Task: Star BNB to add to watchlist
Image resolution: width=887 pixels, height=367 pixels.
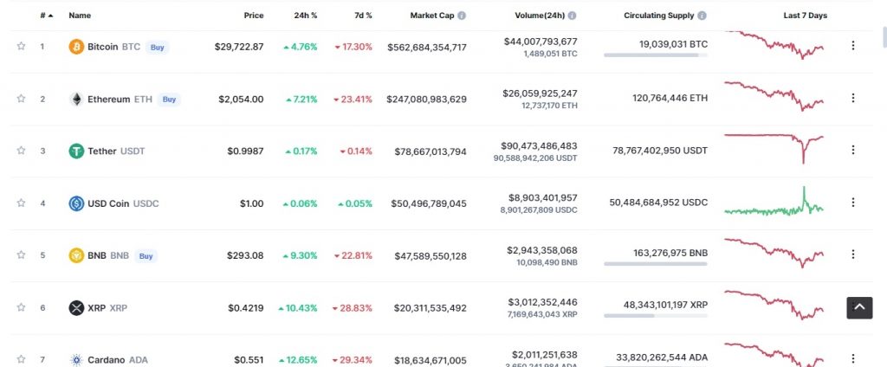Action: pos(21,255)
